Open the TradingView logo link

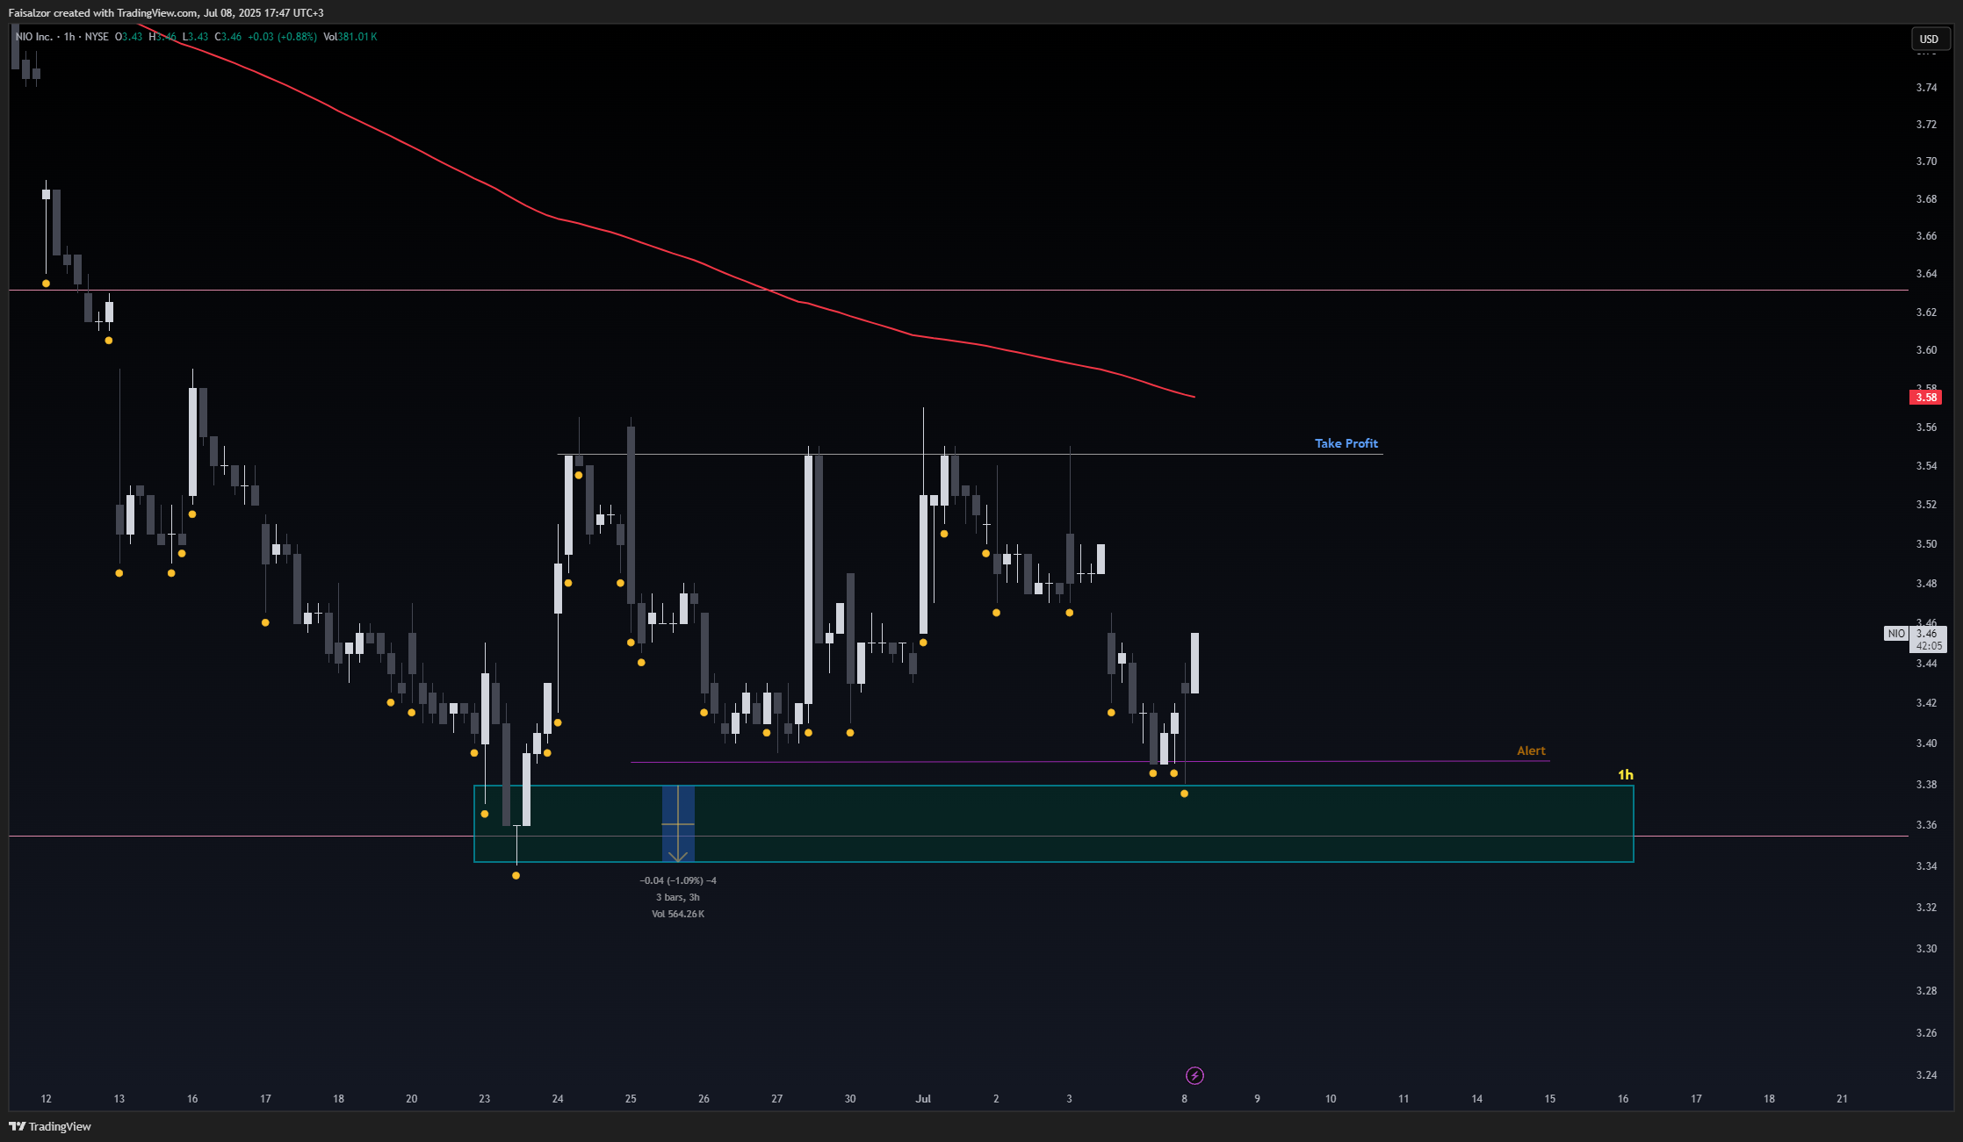coord(50,1126)
